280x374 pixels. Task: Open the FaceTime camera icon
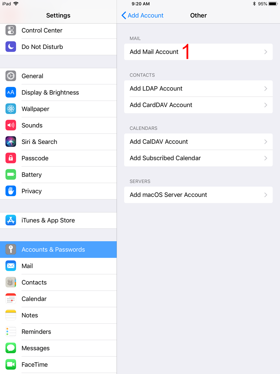pos(11,365)
